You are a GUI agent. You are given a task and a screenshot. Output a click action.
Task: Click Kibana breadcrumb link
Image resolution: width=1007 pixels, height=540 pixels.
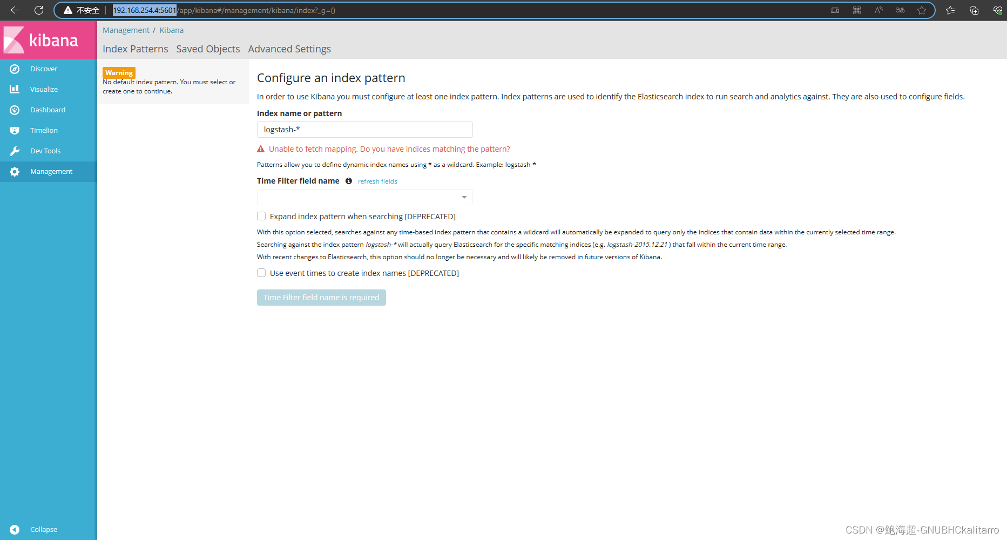tap(172, 30)
